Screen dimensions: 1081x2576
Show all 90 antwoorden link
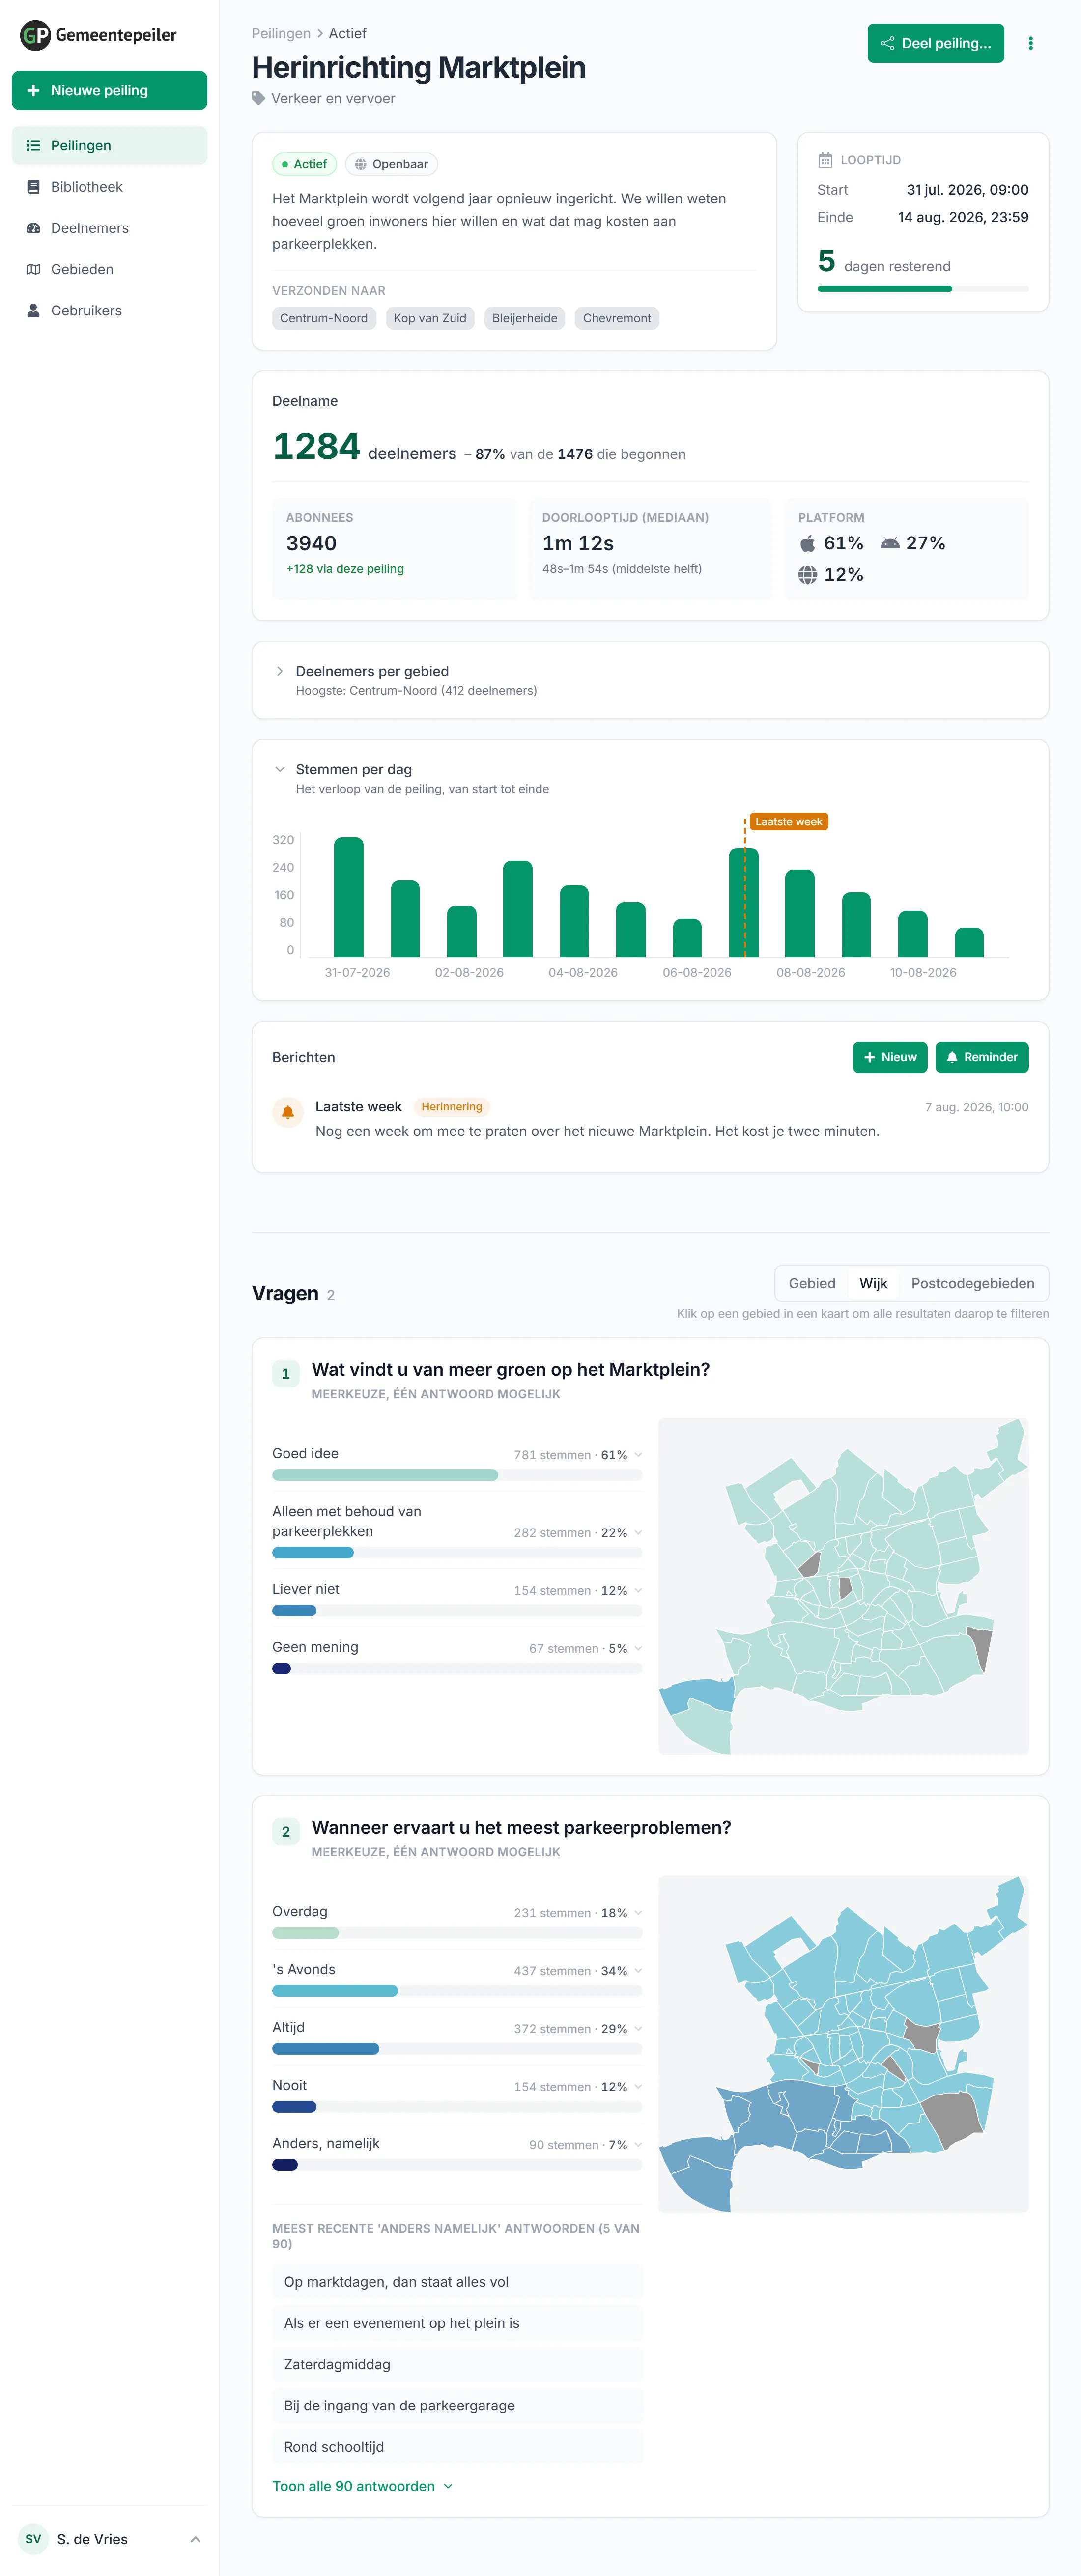(x=362, y=2486)
